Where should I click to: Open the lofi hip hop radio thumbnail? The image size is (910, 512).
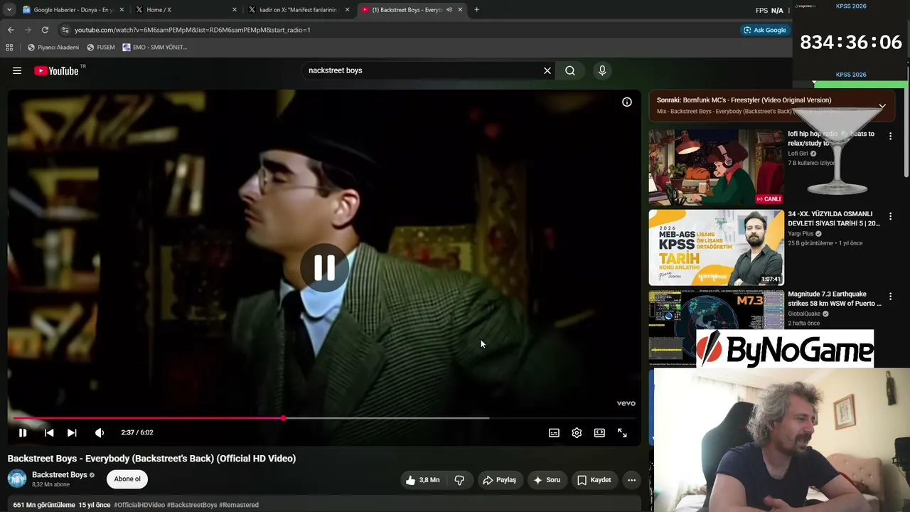pyautogui.click(x=716, y=167)
